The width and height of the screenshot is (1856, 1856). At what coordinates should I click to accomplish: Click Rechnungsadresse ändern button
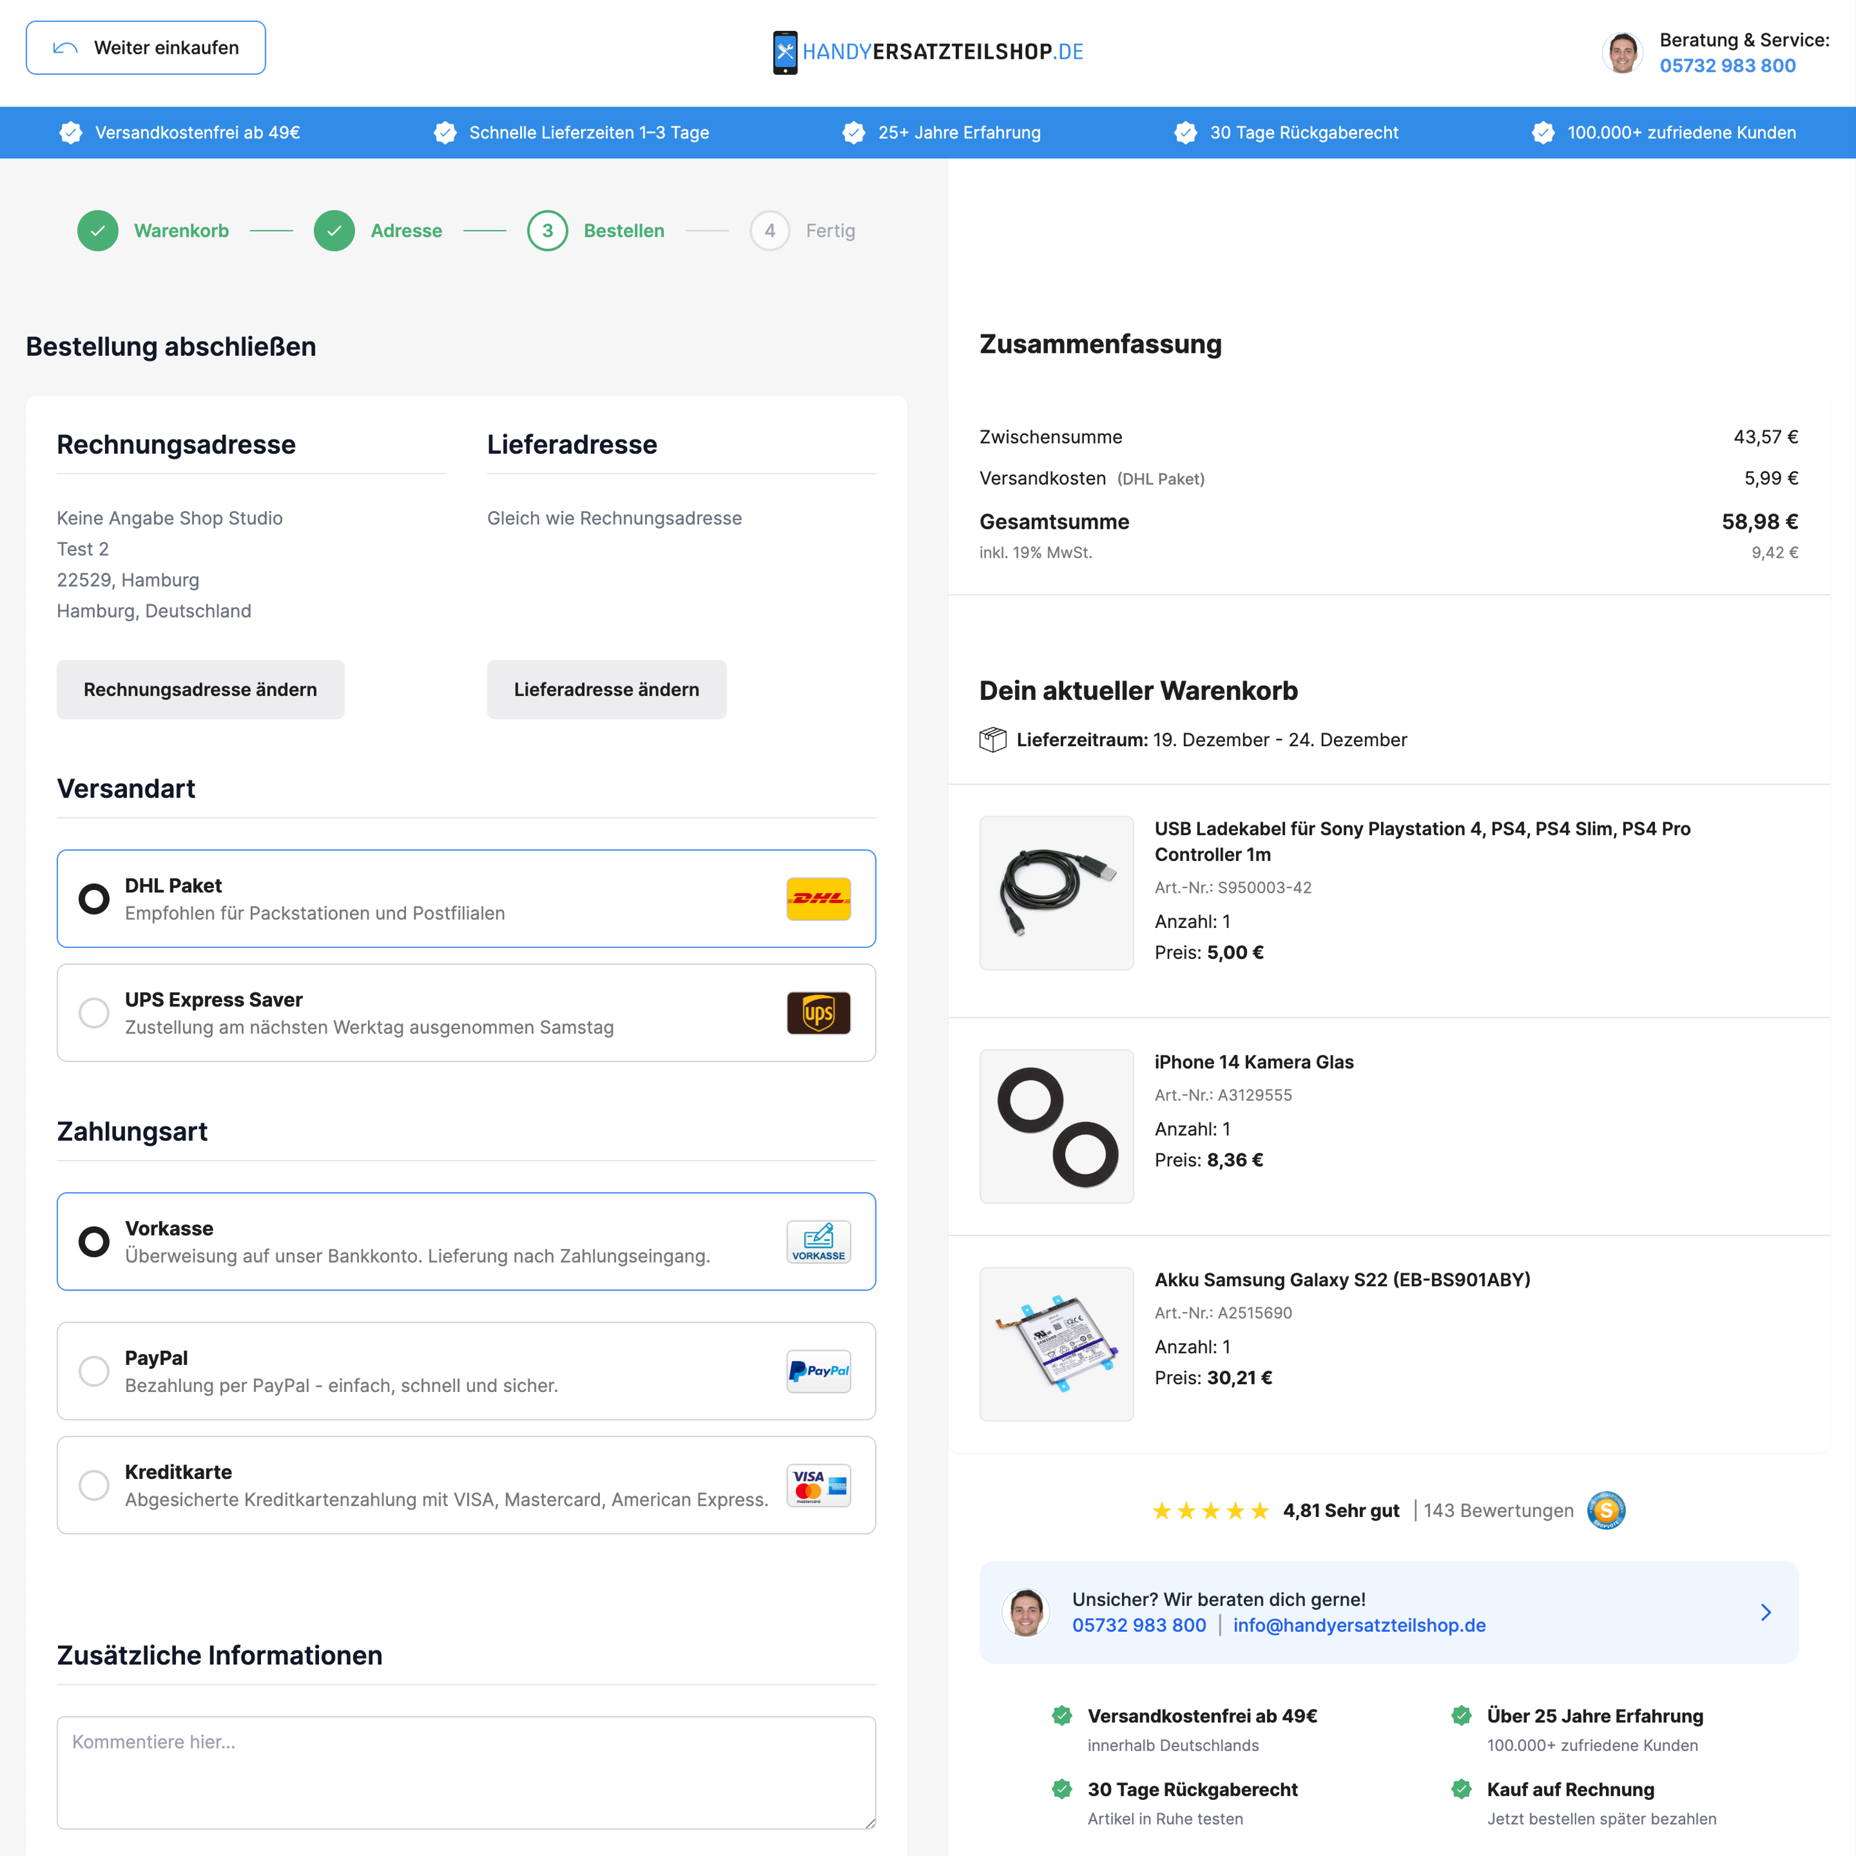[x=200, y=689]
